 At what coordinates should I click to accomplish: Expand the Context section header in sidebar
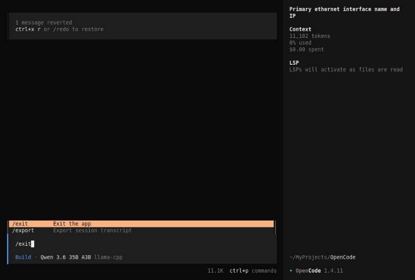pyautogui.click(x=300, y=29)
